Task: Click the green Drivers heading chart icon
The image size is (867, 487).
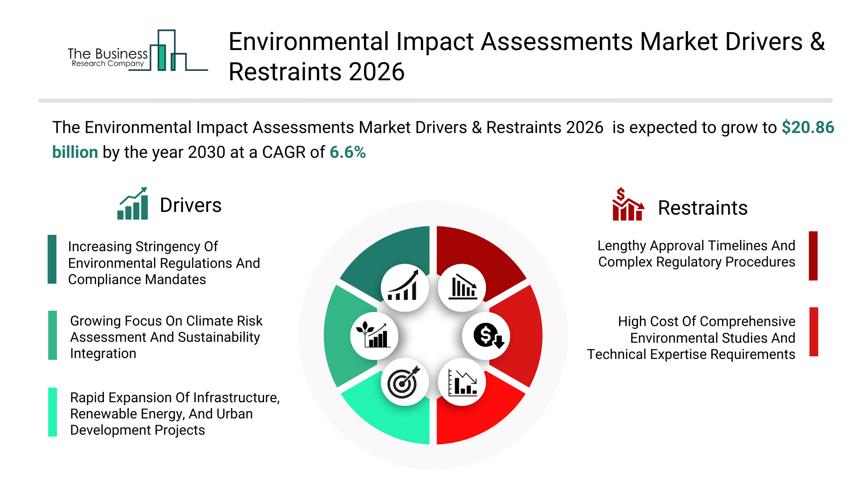Action: click(133, 204)
